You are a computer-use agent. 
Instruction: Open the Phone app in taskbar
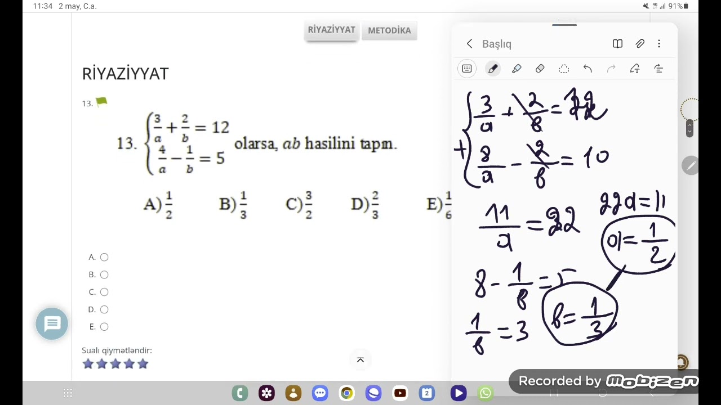click(x=240, y=393)
